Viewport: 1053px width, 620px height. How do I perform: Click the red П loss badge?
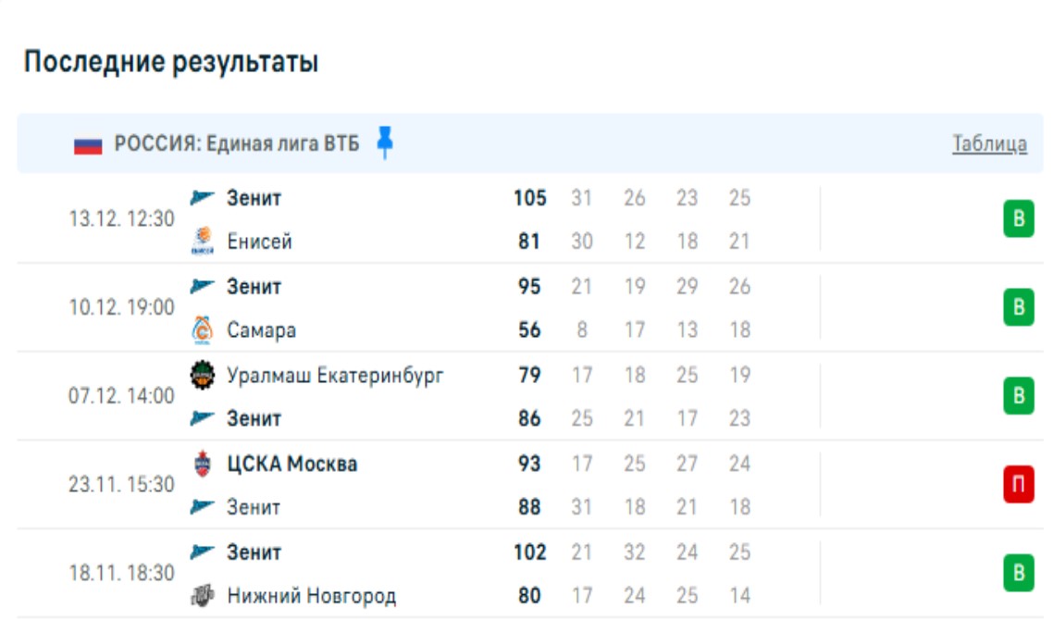(1018, 485)
